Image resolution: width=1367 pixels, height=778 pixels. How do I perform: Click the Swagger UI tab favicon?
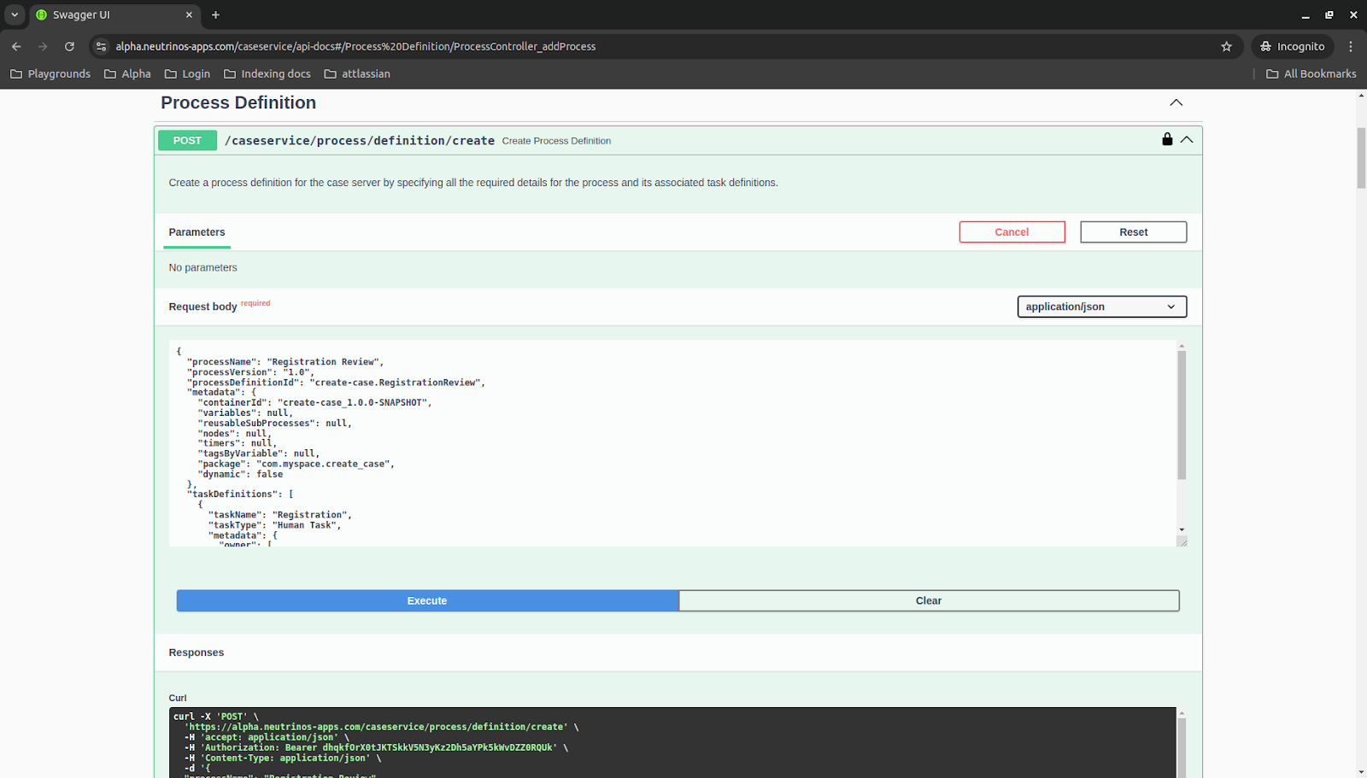point(41,15)
